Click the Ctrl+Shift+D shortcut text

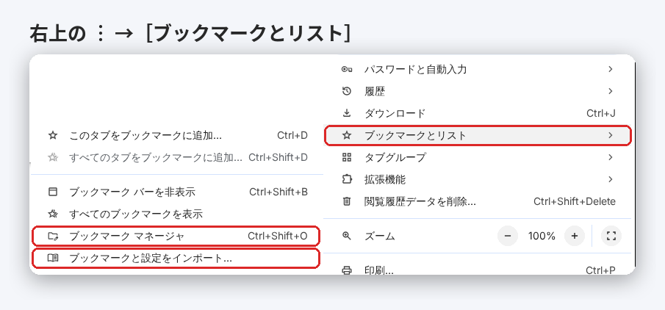(x=278, y=157)
